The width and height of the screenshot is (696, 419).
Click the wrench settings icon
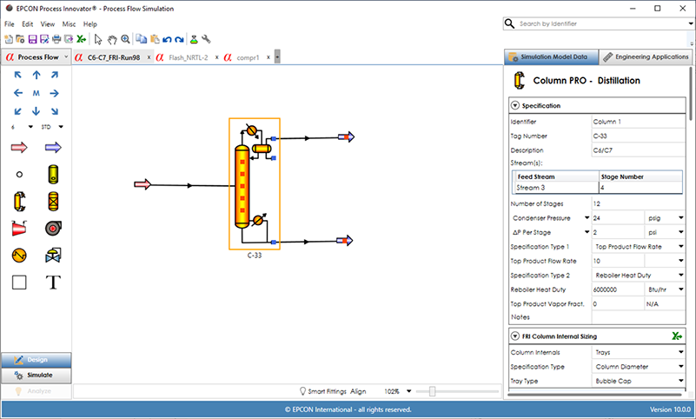(206, 39)
